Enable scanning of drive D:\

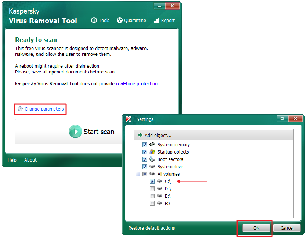(152, 188)
